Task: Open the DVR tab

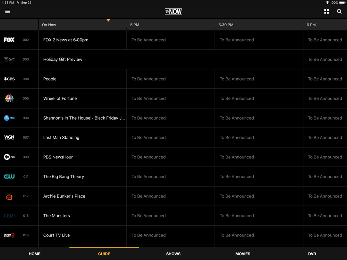Action: pyautogui.click(x=312, y=254)
